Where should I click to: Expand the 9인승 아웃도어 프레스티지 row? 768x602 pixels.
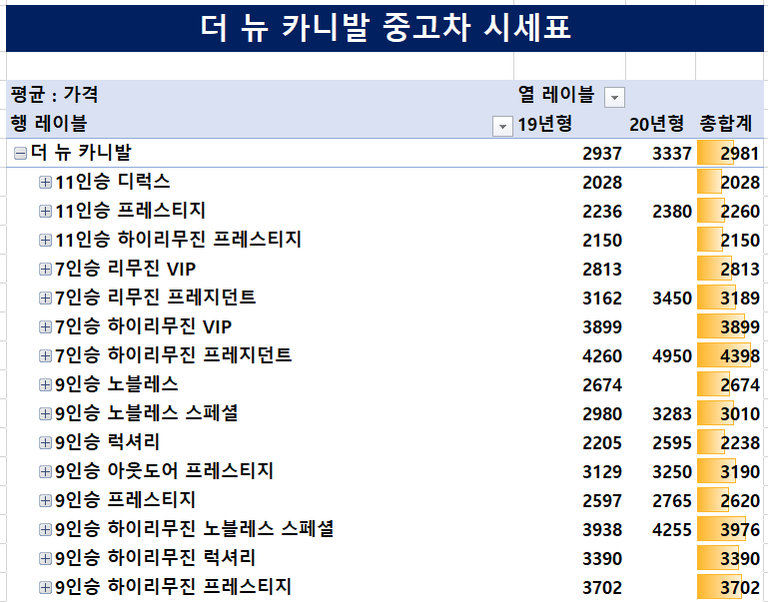pyautogui.click(x=45, y=471)
